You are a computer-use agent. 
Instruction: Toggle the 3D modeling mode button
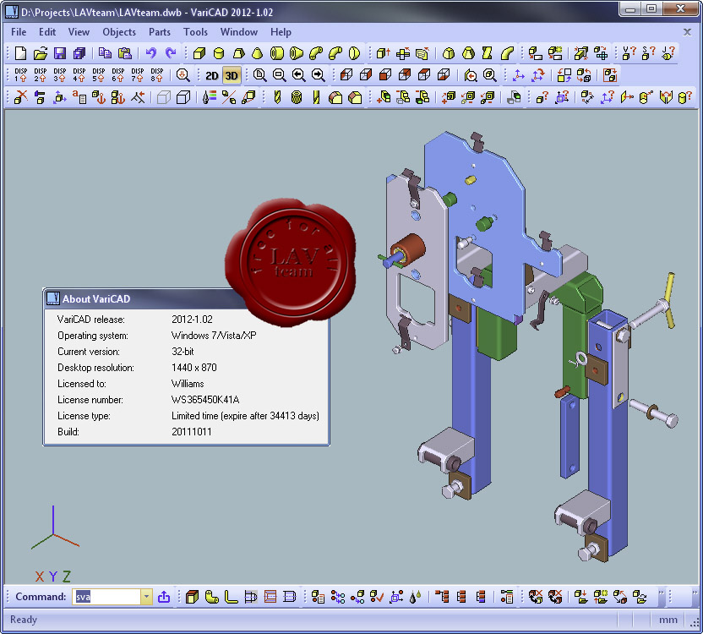tap(232, 75)
